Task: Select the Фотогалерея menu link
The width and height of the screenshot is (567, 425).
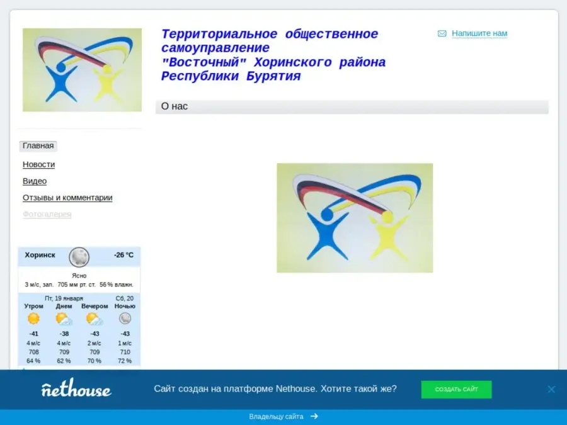Action: pyautogui.click(x=47, y=215)
